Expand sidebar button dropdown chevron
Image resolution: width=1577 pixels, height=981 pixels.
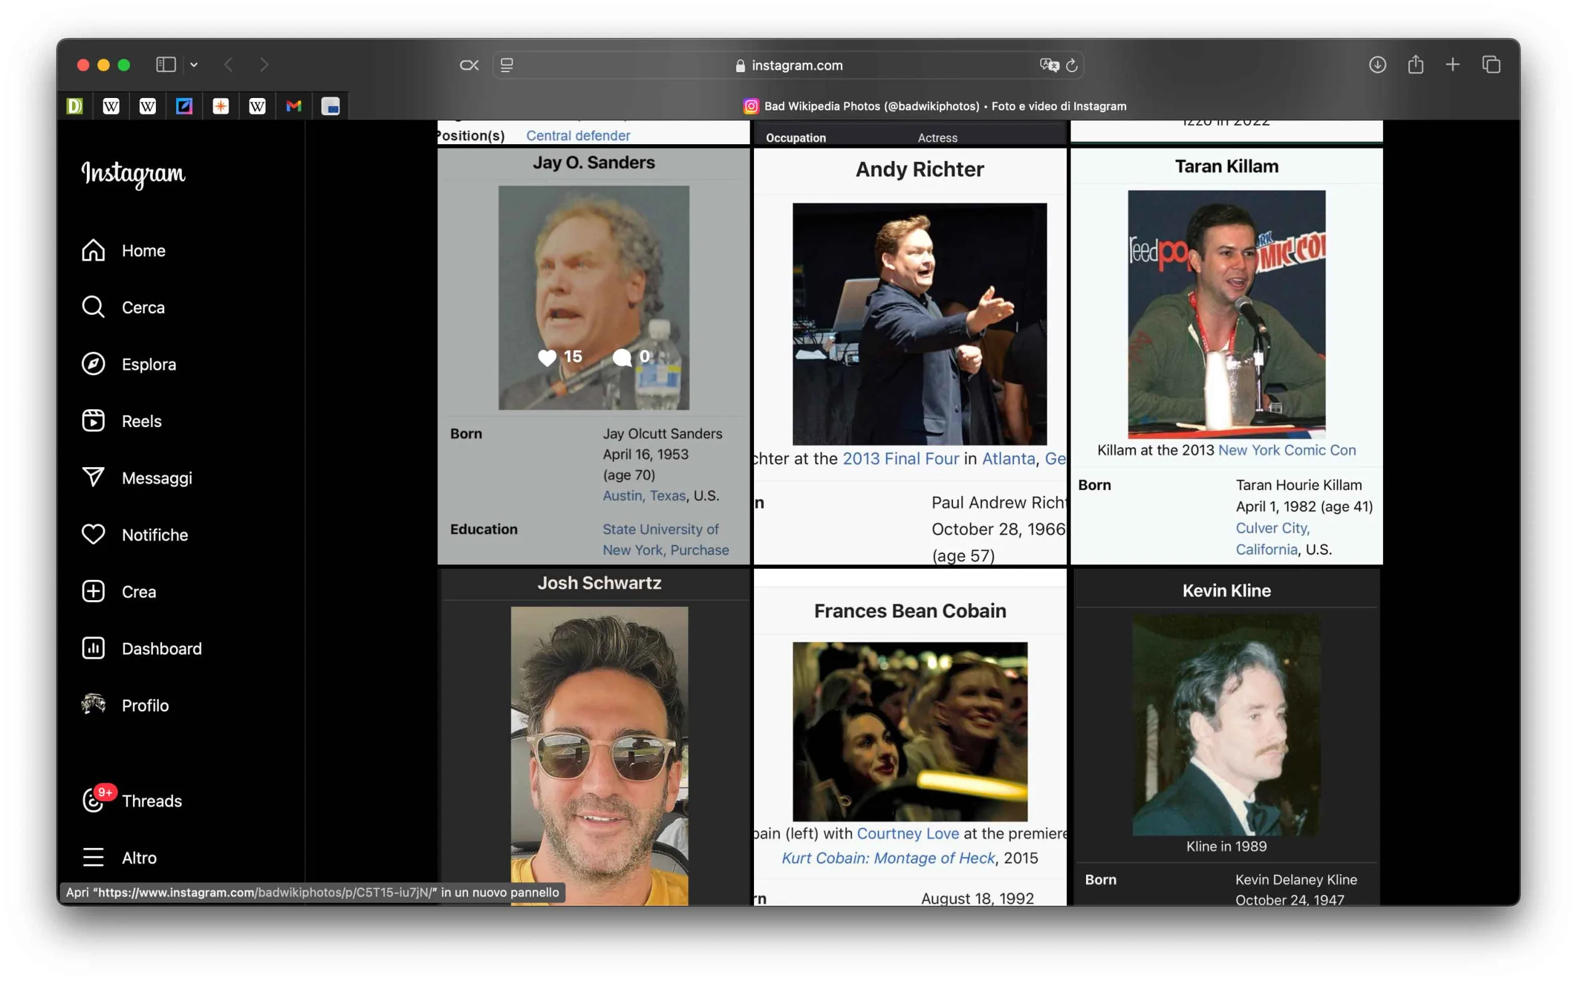click(x=194, y=65)
